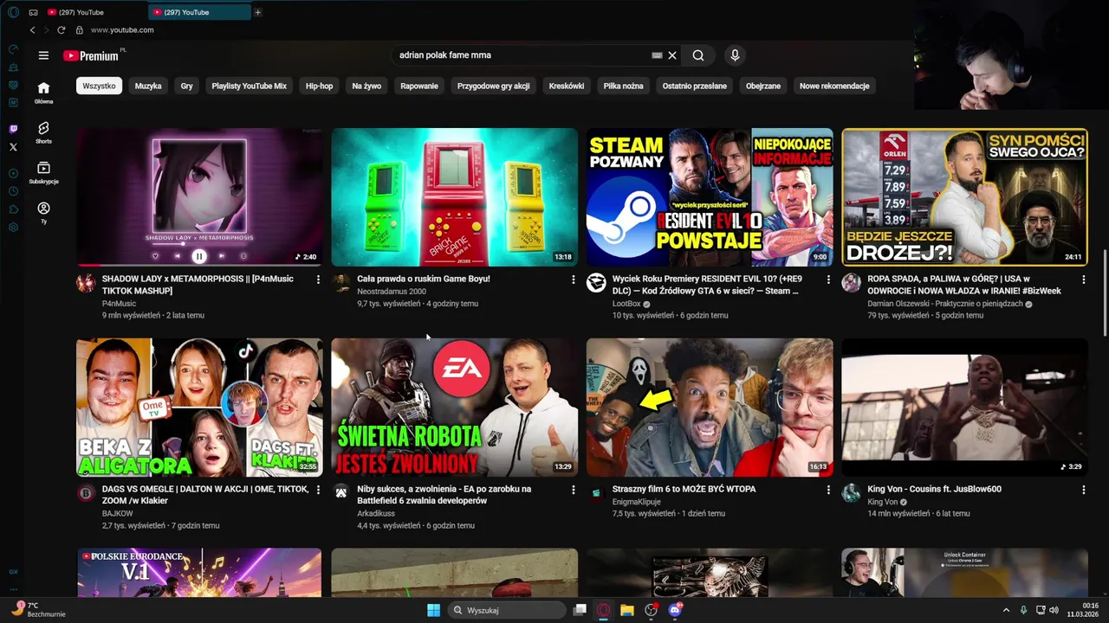Select the Piłka nożna filter chip
This screenshot has width=1109, height=623.
[x=623, y=86]
